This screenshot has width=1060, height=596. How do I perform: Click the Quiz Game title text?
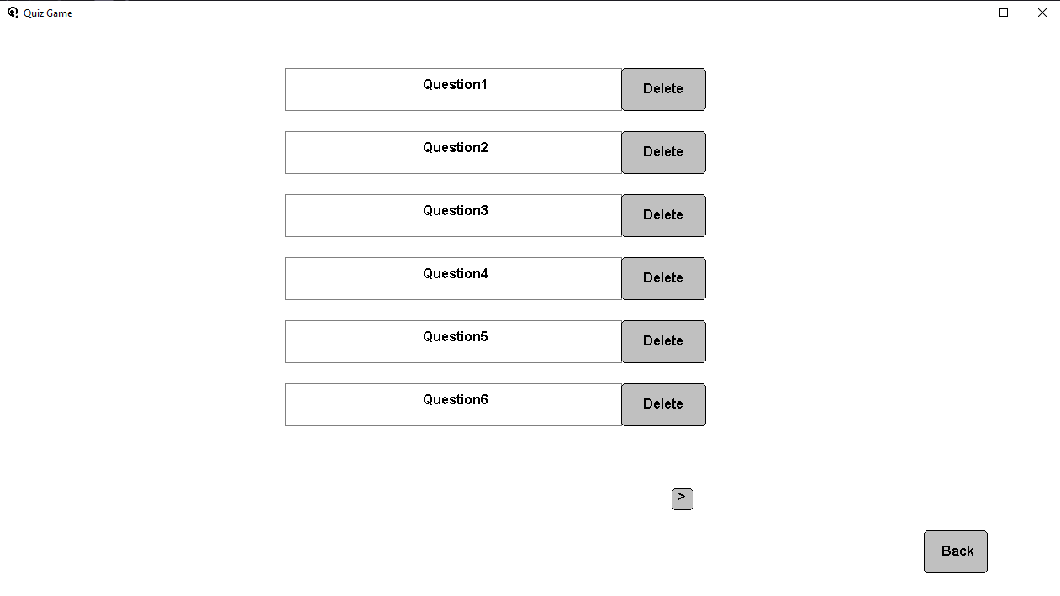pyautogui.click(x=47, y=13)
